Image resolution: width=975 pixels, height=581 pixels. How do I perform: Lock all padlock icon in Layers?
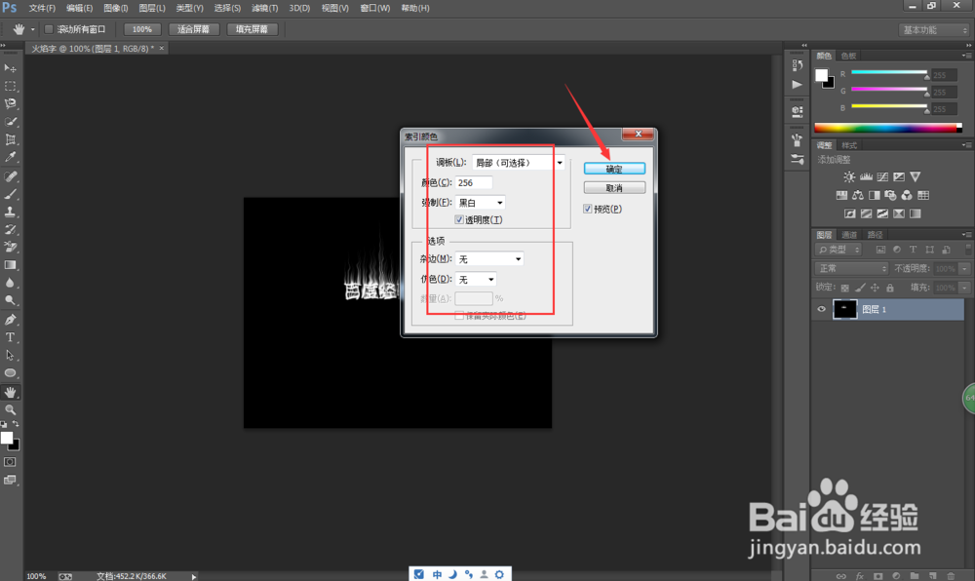coord(890,288)
